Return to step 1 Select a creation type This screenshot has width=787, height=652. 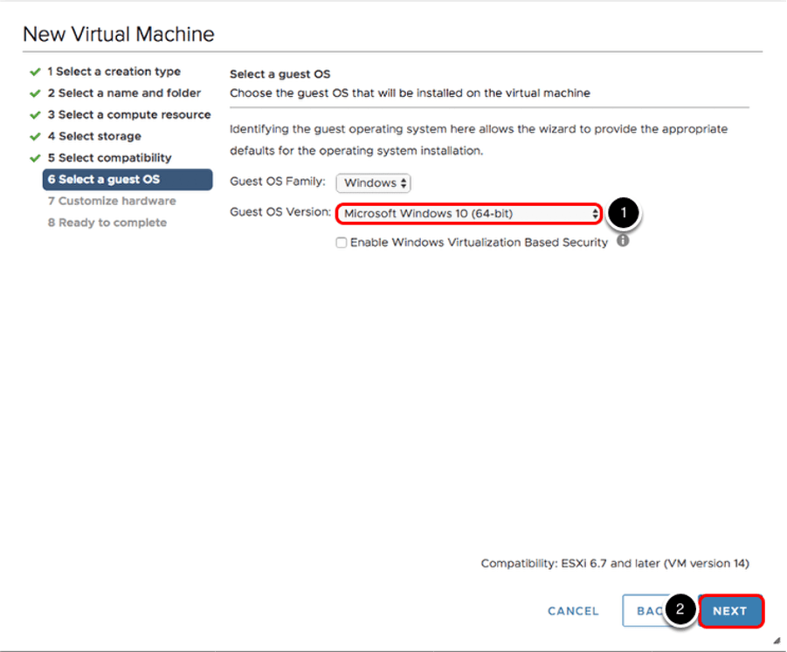click(x=114, y=72)
